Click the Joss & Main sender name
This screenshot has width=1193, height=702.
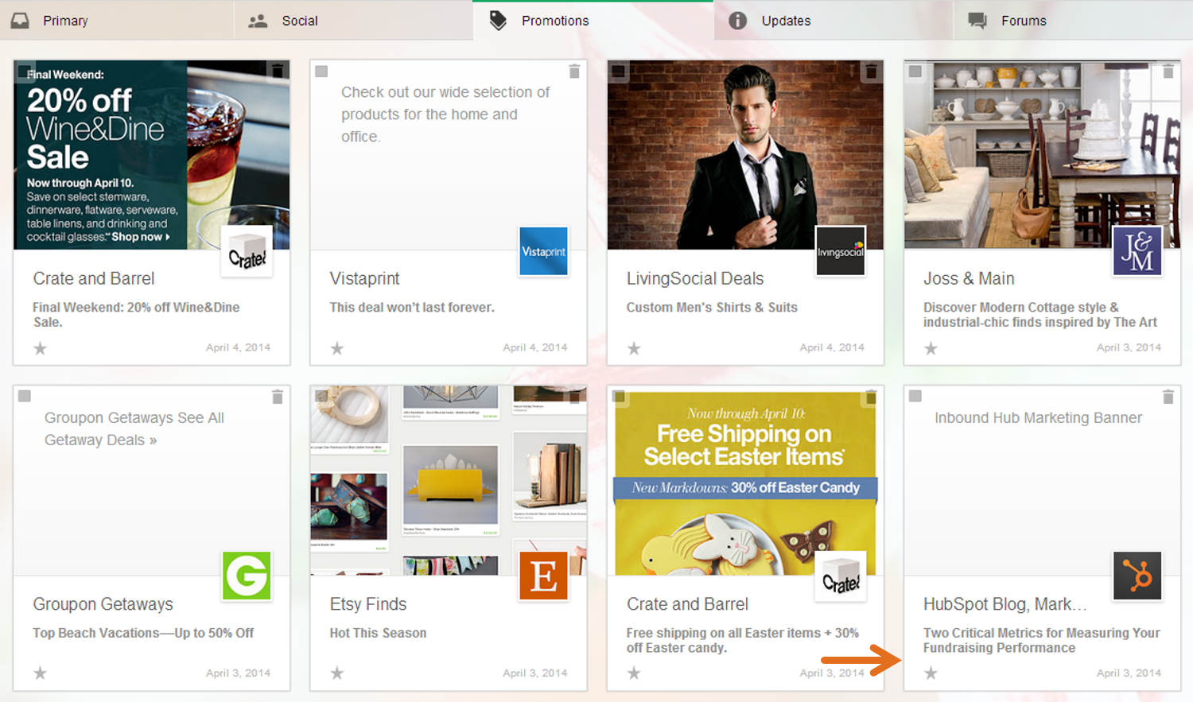pos(968,278)
